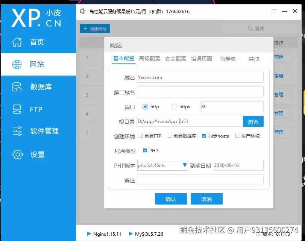Toggle the PHP program type checkbox
Viewport: 305px width, 241px height.
point(145,150)
